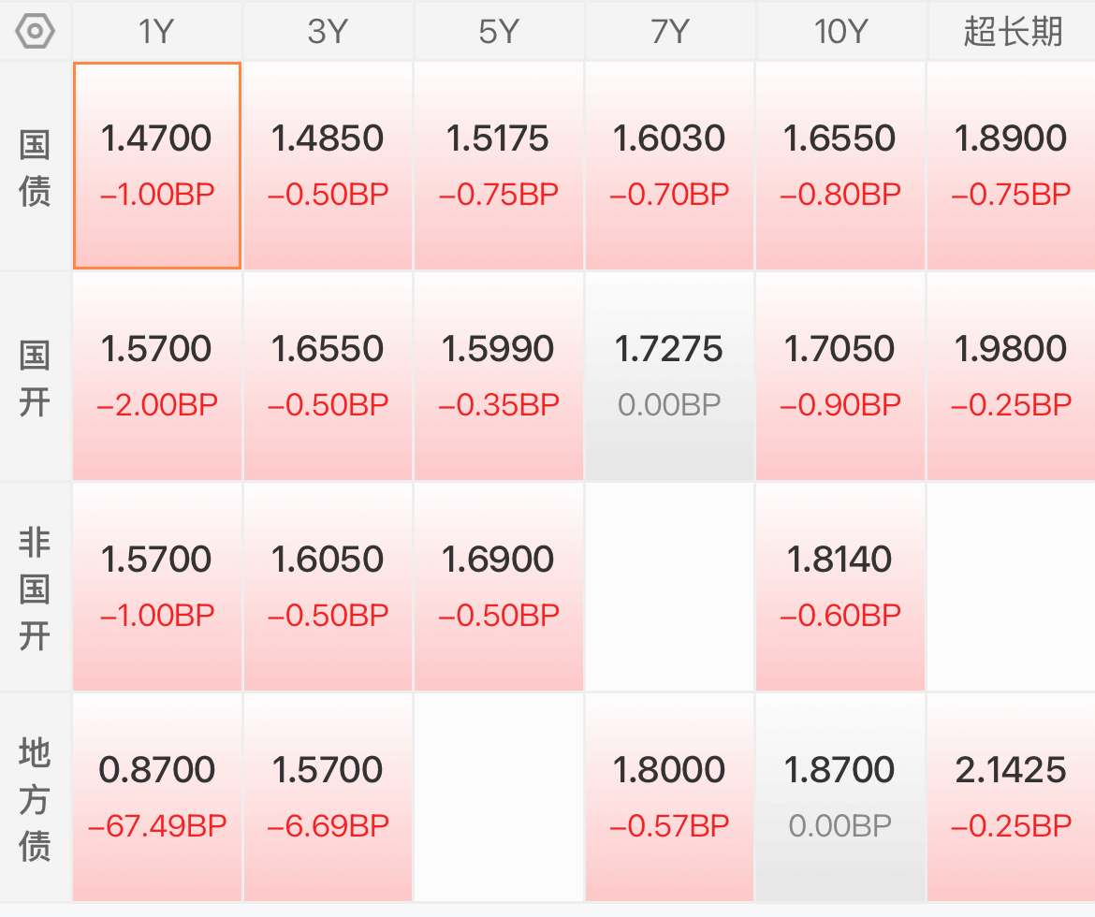The image size is (1095, 917).
Task: Open 国开 1Y cell with -2.00BP
Action: pyautogui.click(x=157, y=376)
